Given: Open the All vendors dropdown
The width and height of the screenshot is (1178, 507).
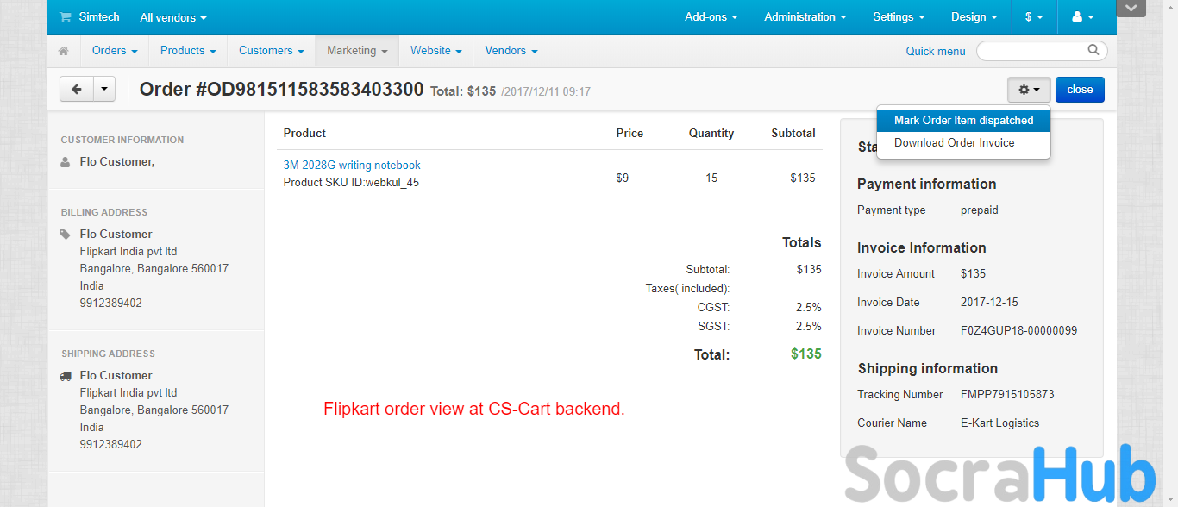Looking at the screenshot, I should (x=173, y=17).
